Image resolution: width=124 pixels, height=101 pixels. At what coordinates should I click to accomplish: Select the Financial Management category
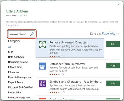click(20, 77)
